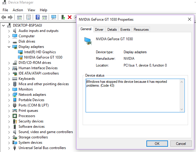The image size is (196, 152).
Task: Expand the IDE ATA/ATAPI controllers category
Action: (x=9, y=74)
